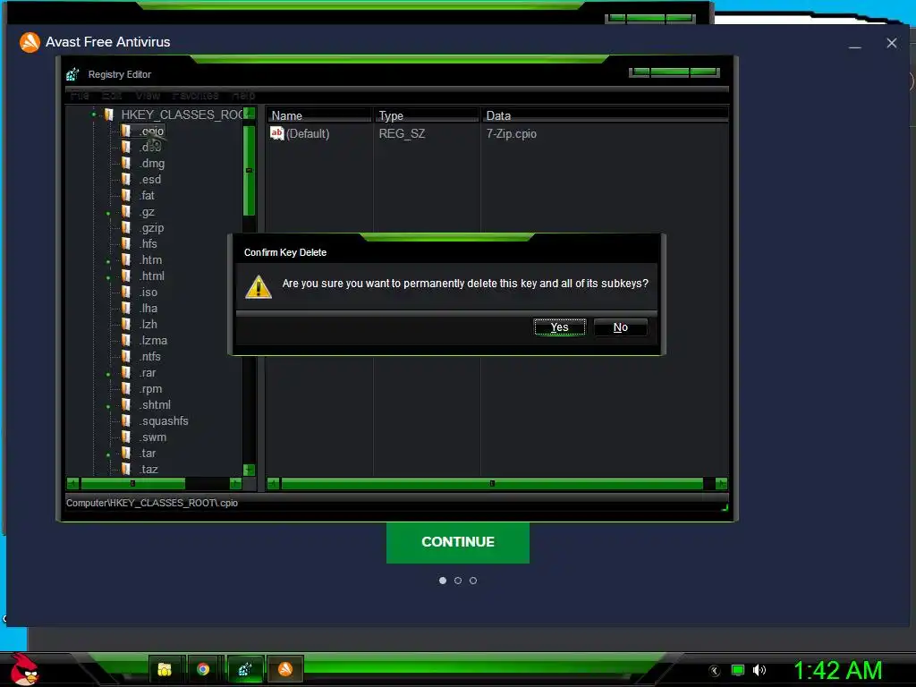This screenshot has height=687, width=916.
Task: Switch to Registry Editor taskbar icon
Action: point(245,669)
